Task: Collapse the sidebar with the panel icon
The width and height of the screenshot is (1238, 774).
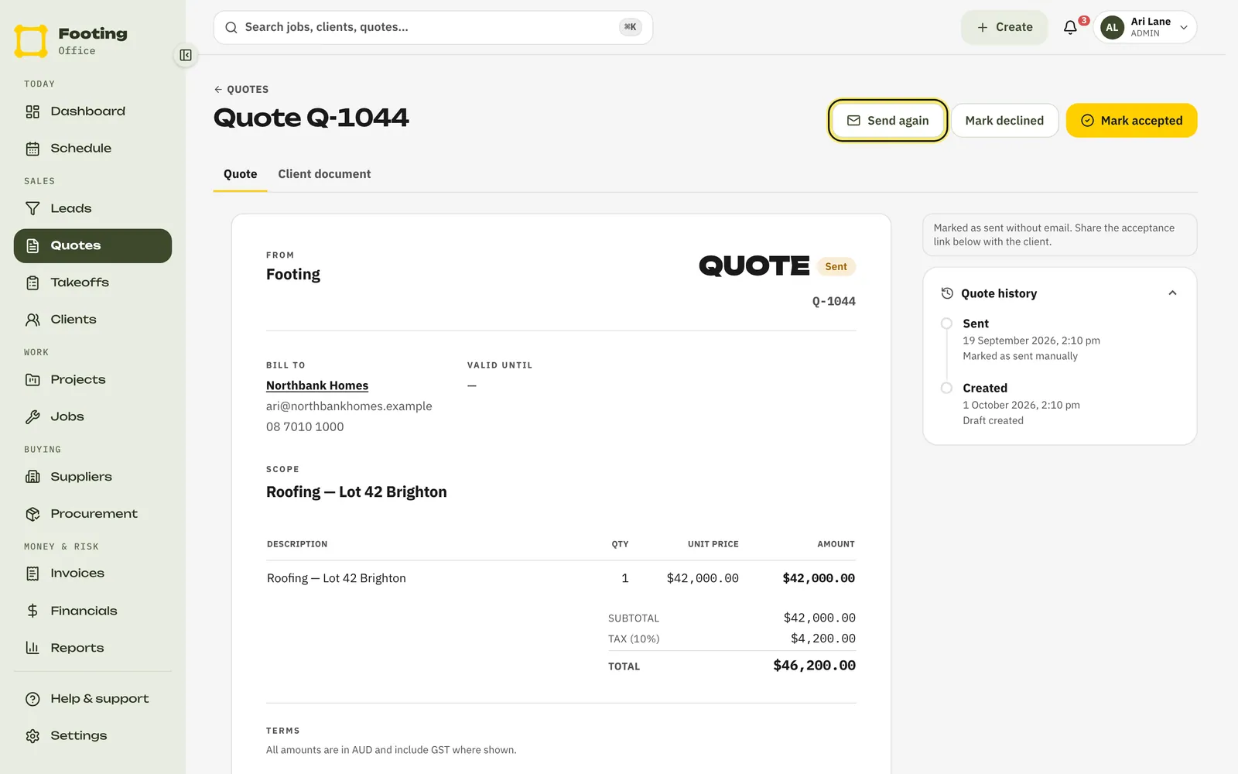Action: (x=186, y=55)
